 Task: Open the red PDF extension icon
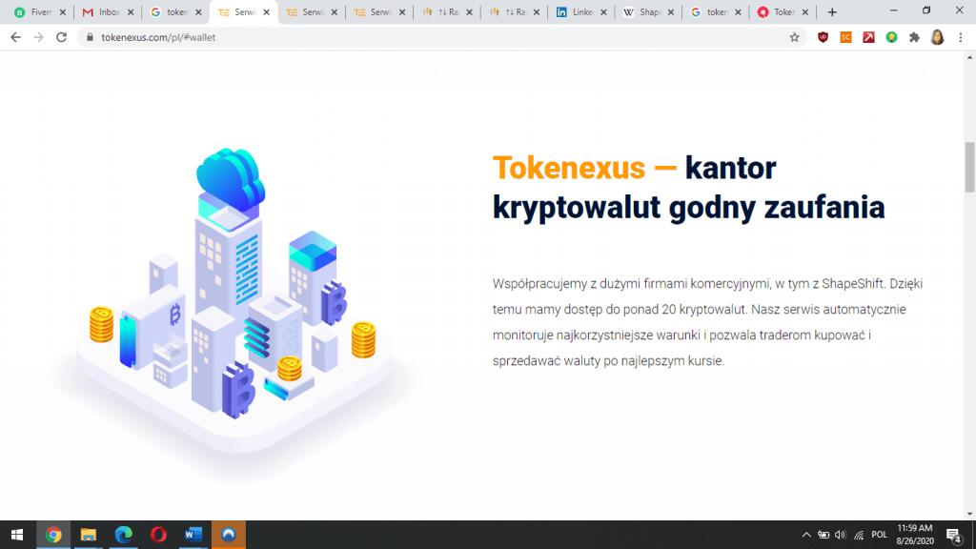(868, 37)
